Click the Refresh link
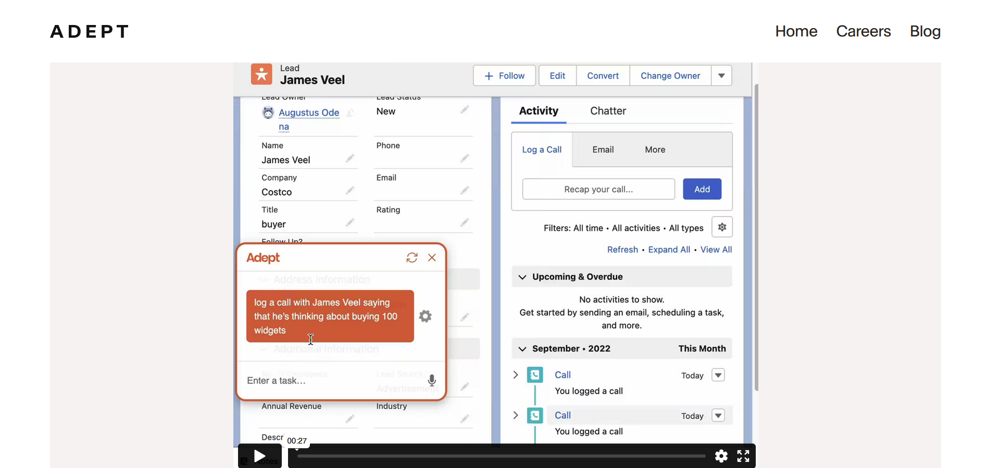The height and width of the screenshot is (468, 987). [x=622, y=249]
